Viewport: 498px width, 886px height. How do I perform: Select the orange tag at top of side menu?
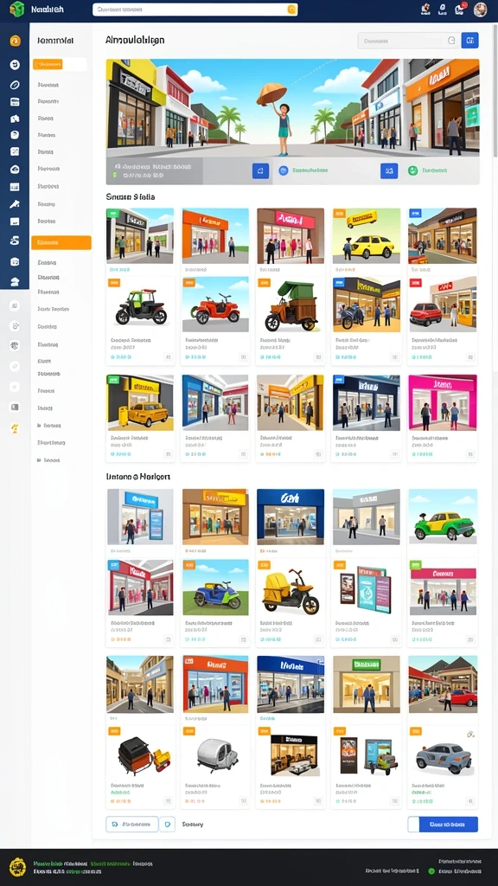click(48, 64)
